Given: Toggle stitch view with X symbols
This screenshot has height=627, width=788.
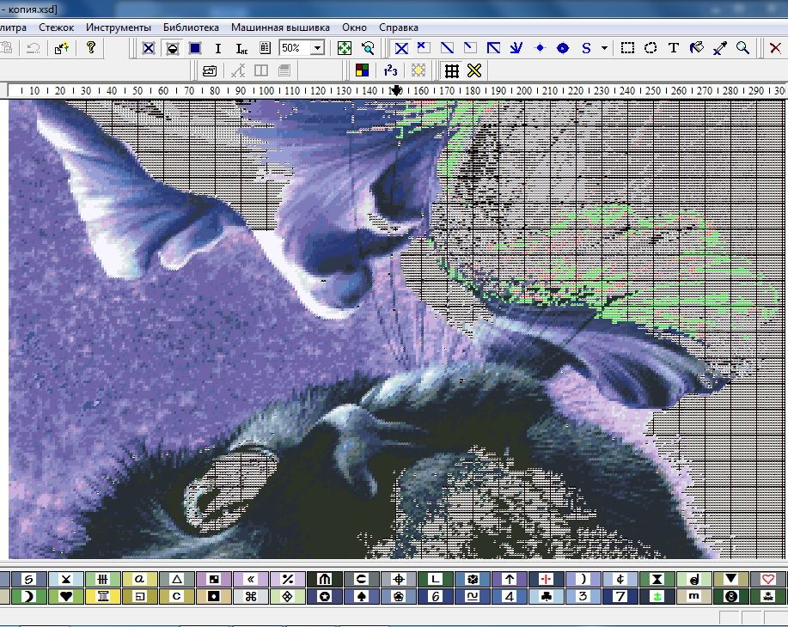Looking at the screenshot, I should point(149,48).
